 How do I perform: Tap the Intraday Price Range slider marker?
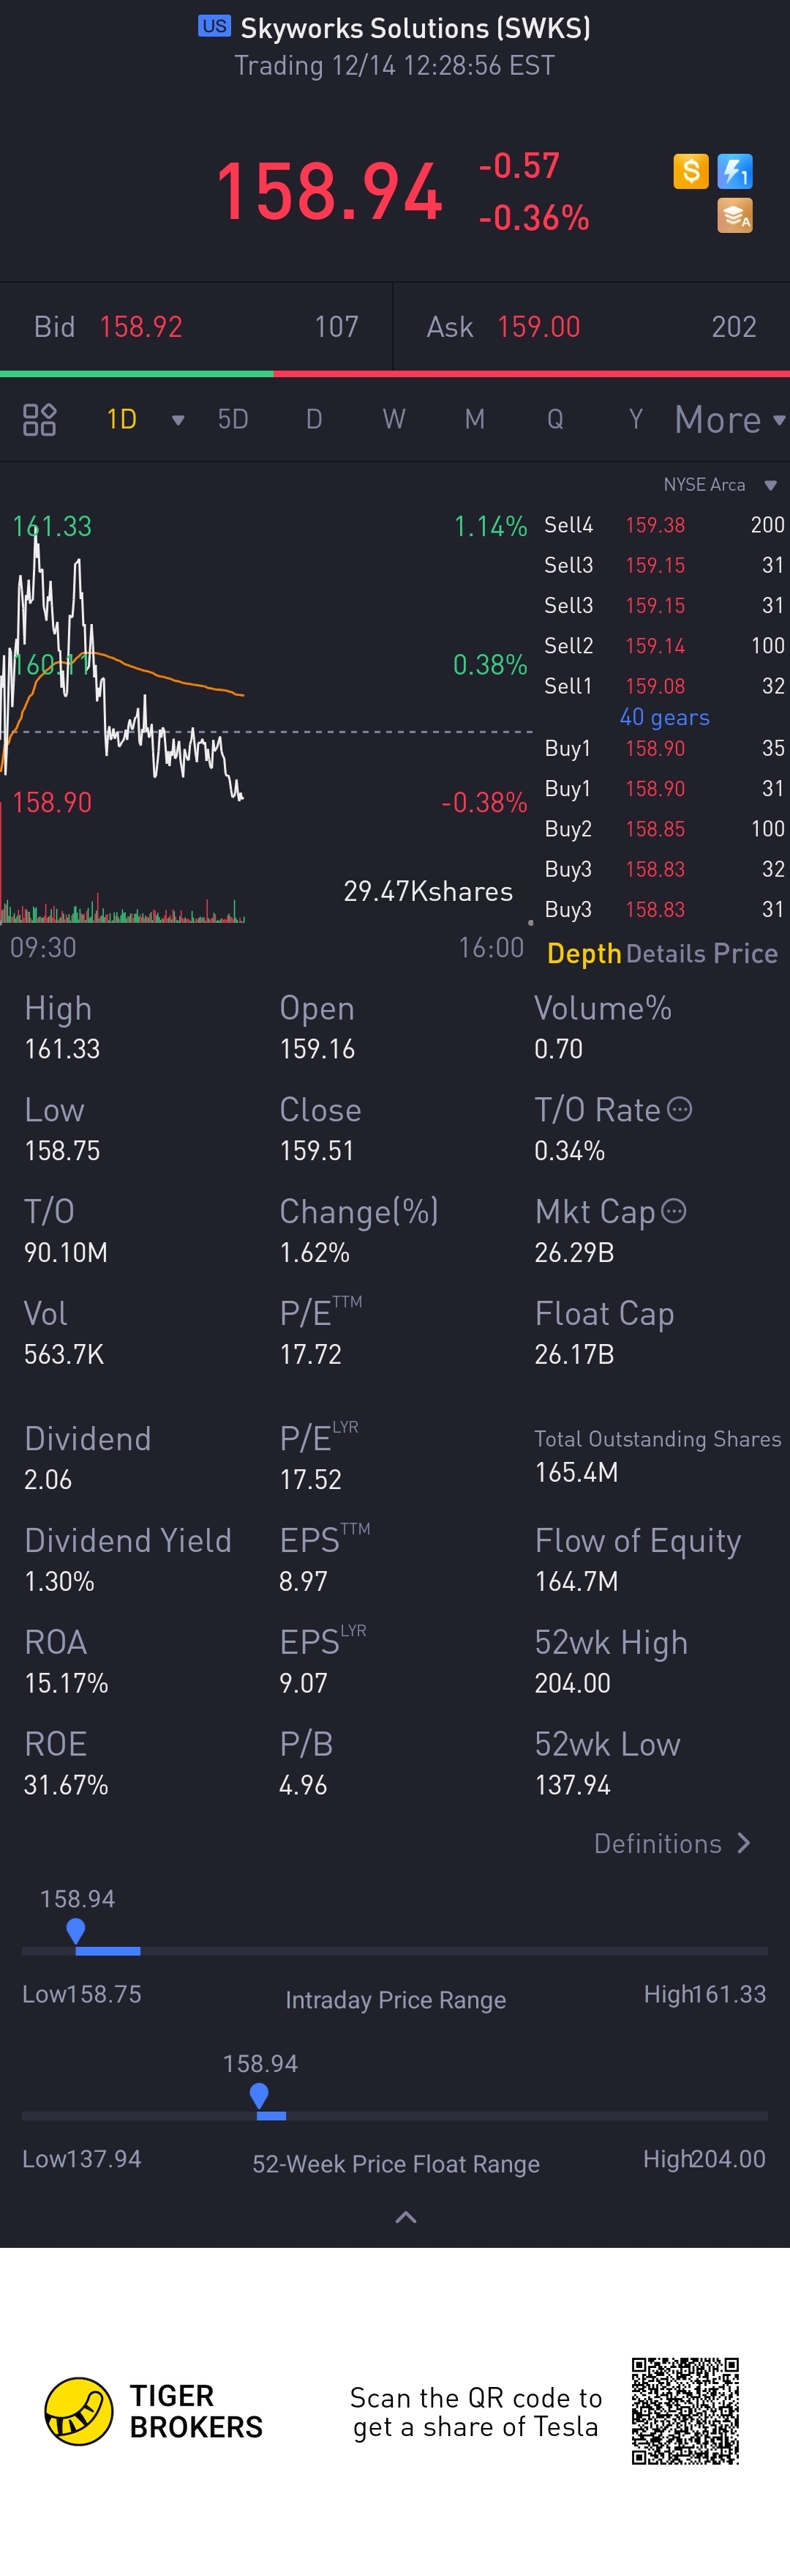tap(76, 1930)
